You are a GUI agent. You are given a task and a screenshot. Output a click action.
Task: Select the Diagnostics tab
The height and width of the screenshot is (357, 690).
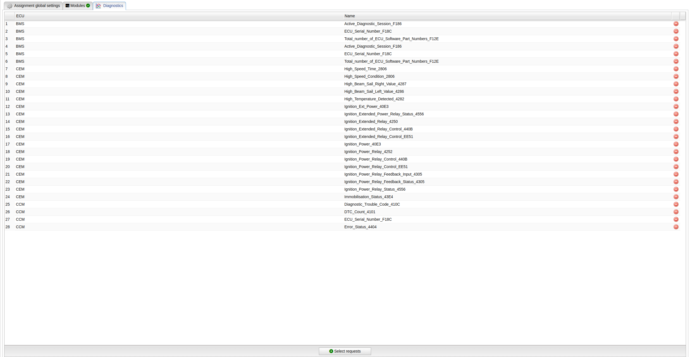click(109, 6)
